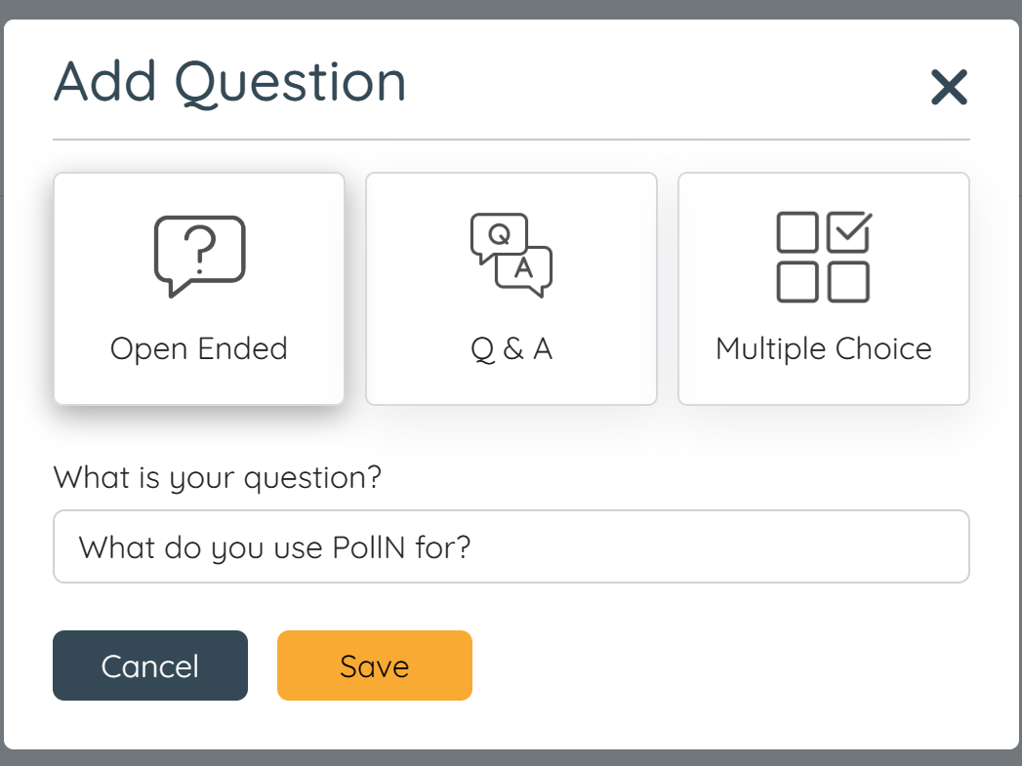Screen dimensions: 1022x766
Task: Switch to the Q & A question type
Action: 511,287
